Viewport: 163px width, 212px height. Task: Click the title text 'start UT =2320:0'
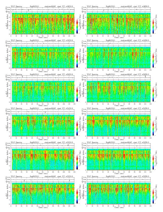[x=65, y=176]
